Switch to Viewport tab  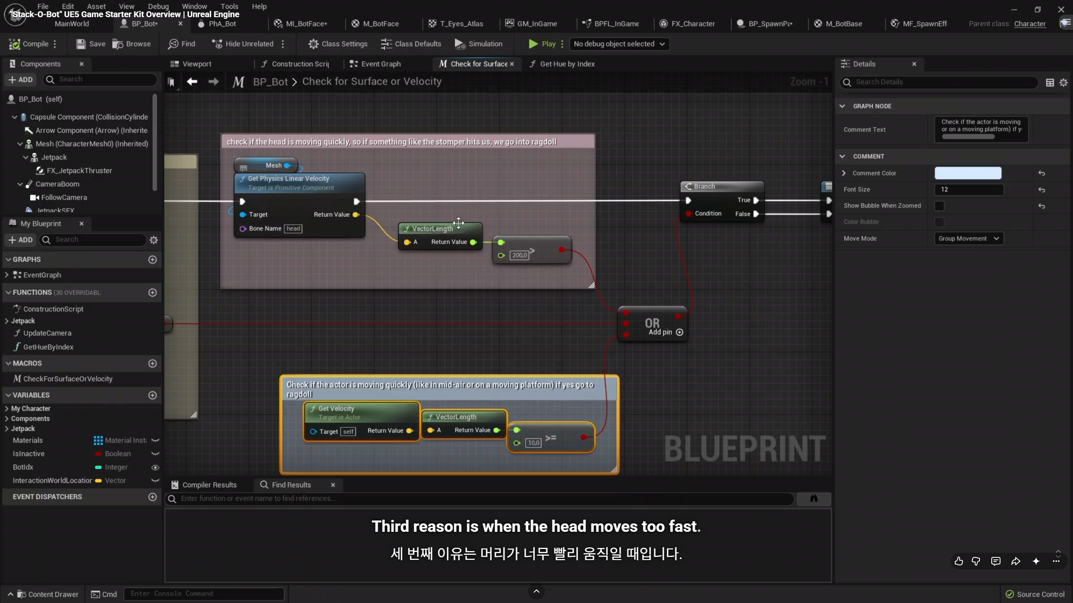coord(191,64)
